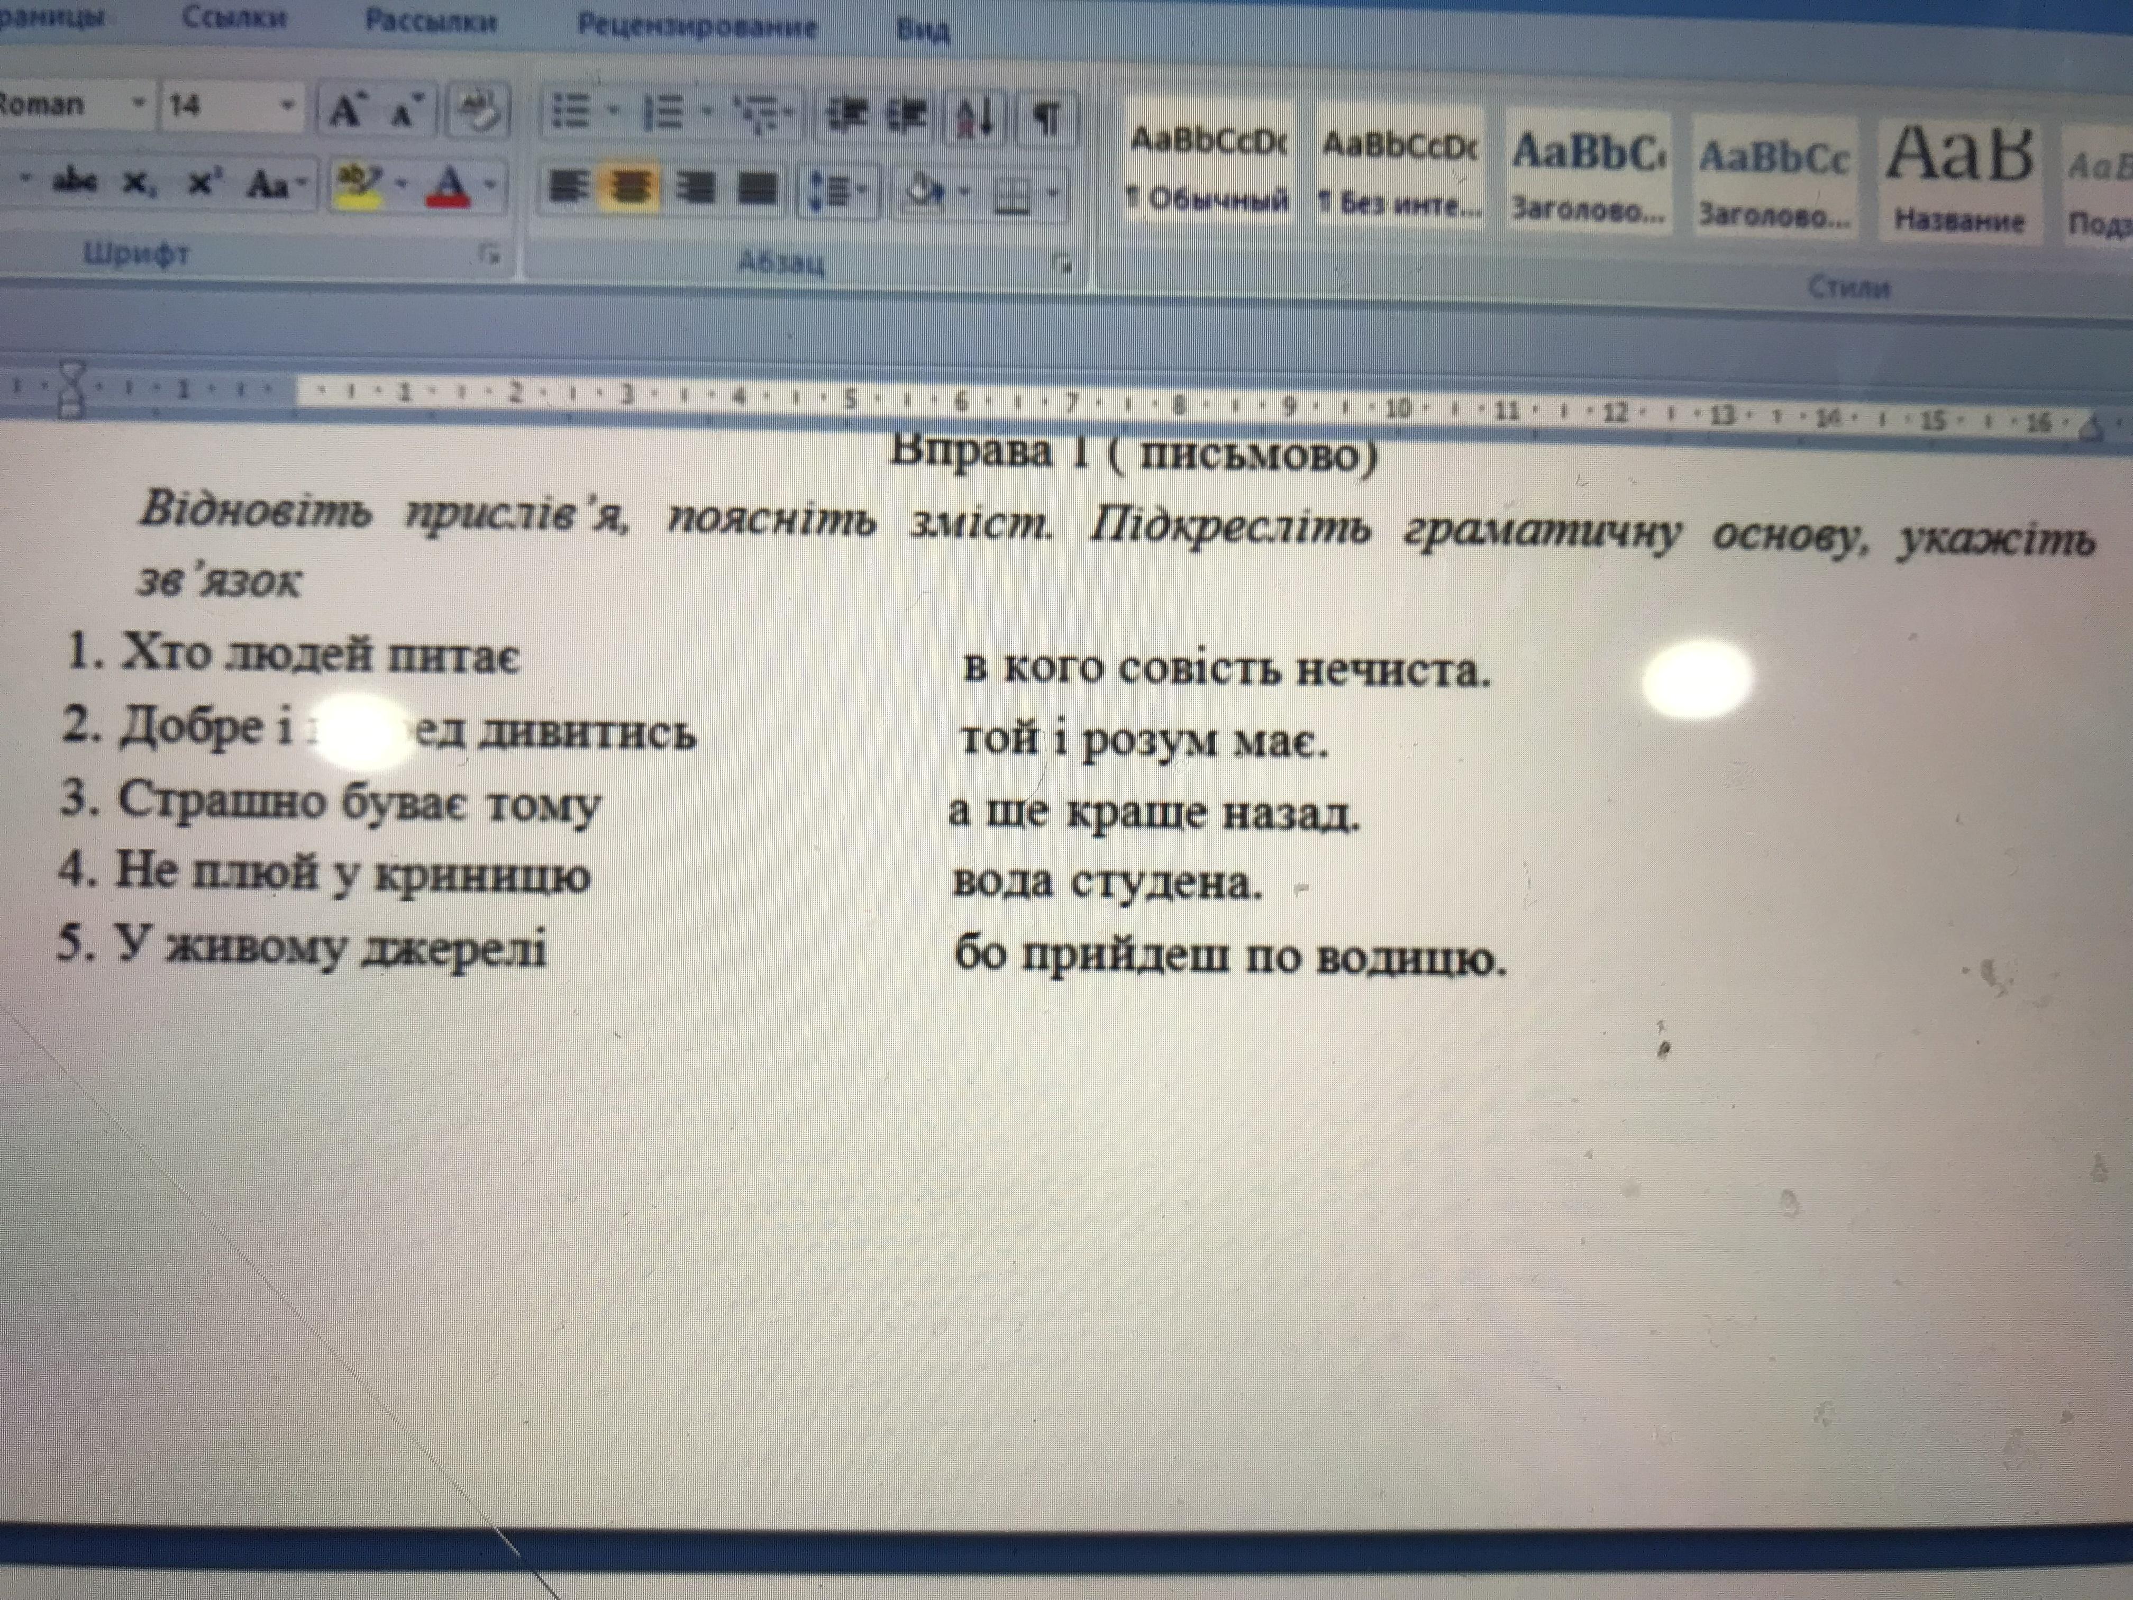The width and height of the screenshot is (2133, 1600).
Task: Apply the Обычный style
Action: [1207, 169]
